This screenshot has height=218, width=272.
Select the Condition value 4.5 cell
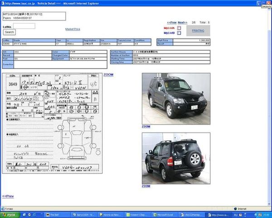point(142,44)
